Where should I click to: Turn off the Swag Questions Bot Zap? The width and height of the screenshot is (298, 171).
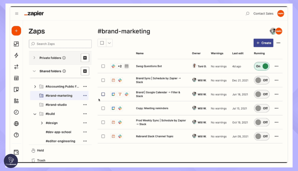pyautogui.click(x=261, y=66)
